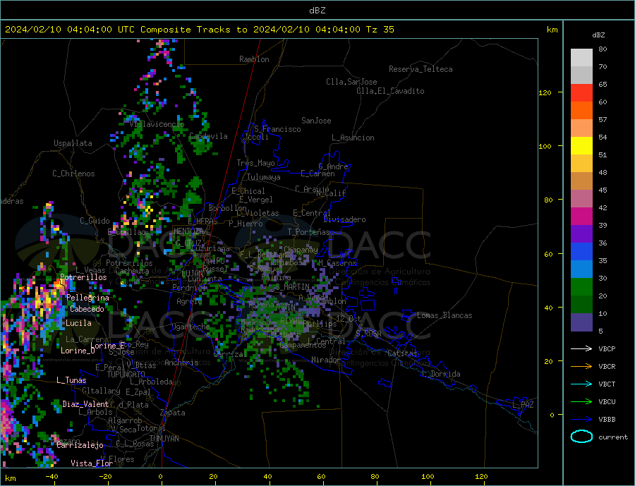The height and width of the screenshot is (486, 635).
Task: Click the '42' value on dBZ scale
Action: [x=603, y=208]
